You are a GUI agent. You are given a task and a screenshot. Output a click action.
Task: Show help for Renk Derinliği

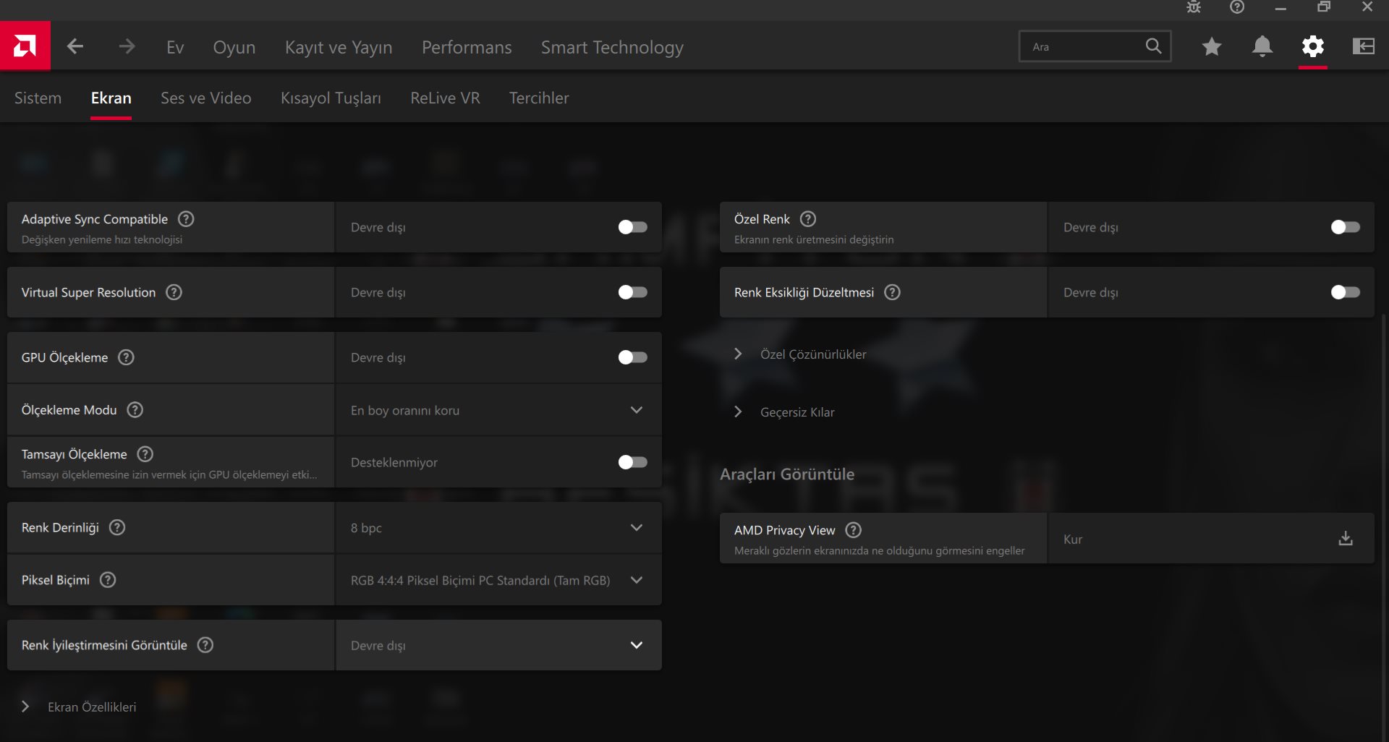116,527
